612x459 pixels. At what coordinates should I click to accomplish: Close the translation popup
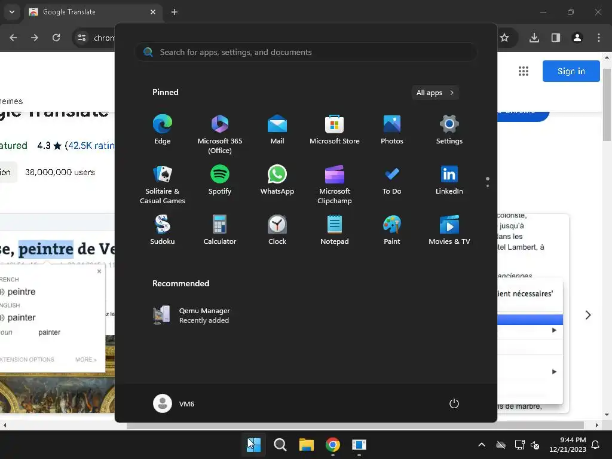coord(99,271)
